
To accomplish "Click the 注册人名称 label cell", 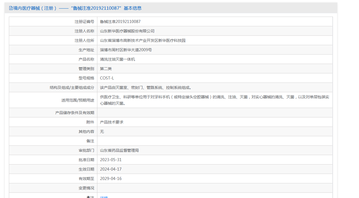I will click(x=53, y=31).
